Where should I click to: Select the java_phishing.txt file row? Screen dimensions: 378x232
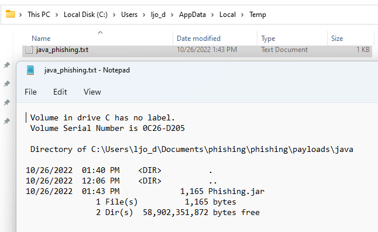[197, 50]
